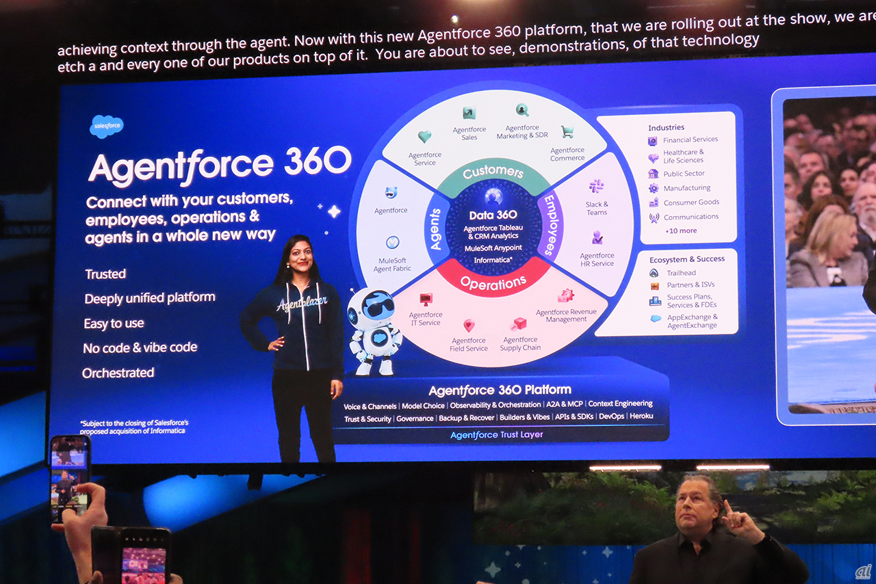Click the Partners & ISVs icon
876x584 pixels.
coord(654,286)
